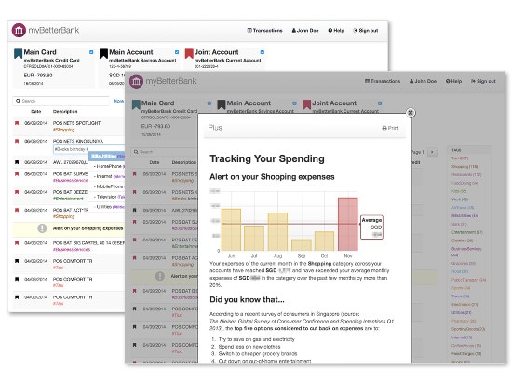The width and height of the screenshot is (512, 385).
Task: Click Sign out in front window header
Action: point(483,81)
